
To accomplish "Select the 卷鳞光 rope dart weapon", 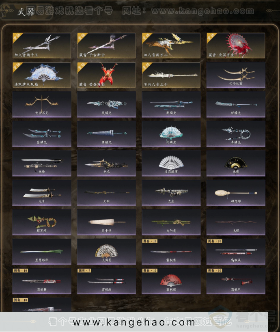I will coord(236,134).
